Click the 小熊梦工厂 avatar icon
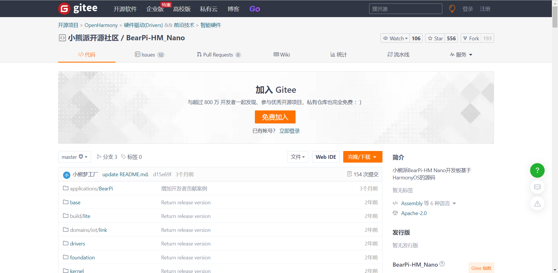 [x=67, y=175]
